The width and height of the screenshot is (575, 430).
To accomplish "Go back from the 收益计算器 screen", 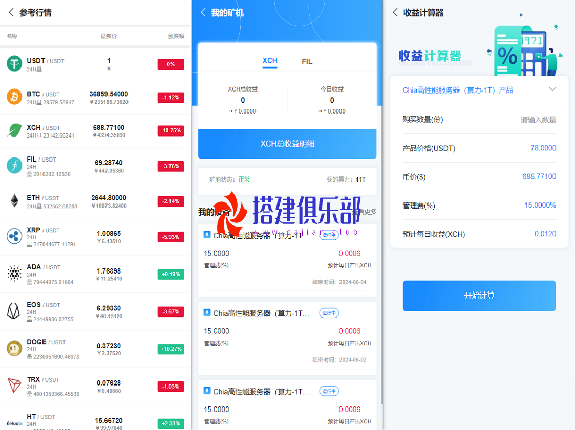I will click(395, 12).
